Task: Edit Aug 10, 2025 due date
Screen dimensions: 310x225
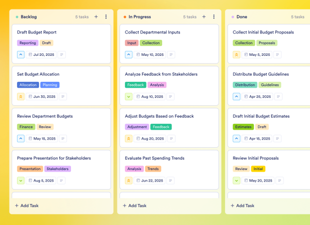Action: coord(149,97)
